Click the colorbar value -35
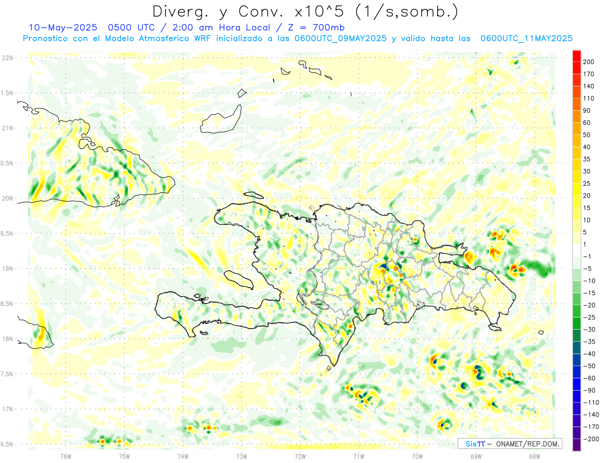Image resolution: width=600 pixels, height=463 pixels. 590,342
